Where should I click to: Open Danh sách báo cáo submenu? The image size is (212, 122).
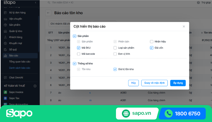(20, 68)
